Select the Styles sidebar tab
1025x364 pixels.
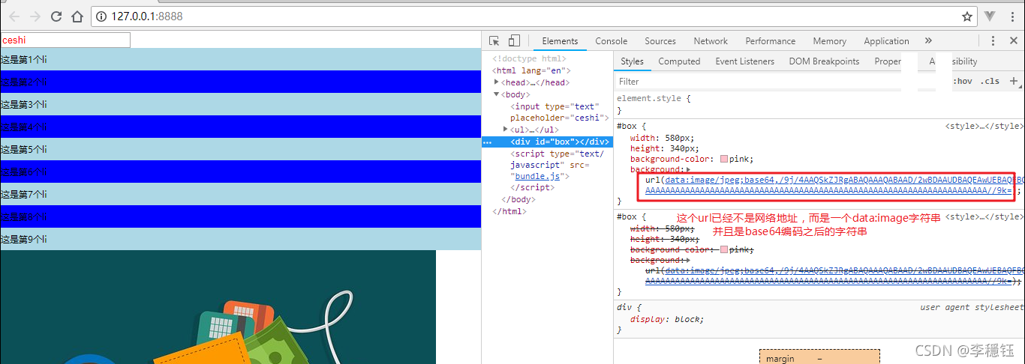(x=632, y=61)
